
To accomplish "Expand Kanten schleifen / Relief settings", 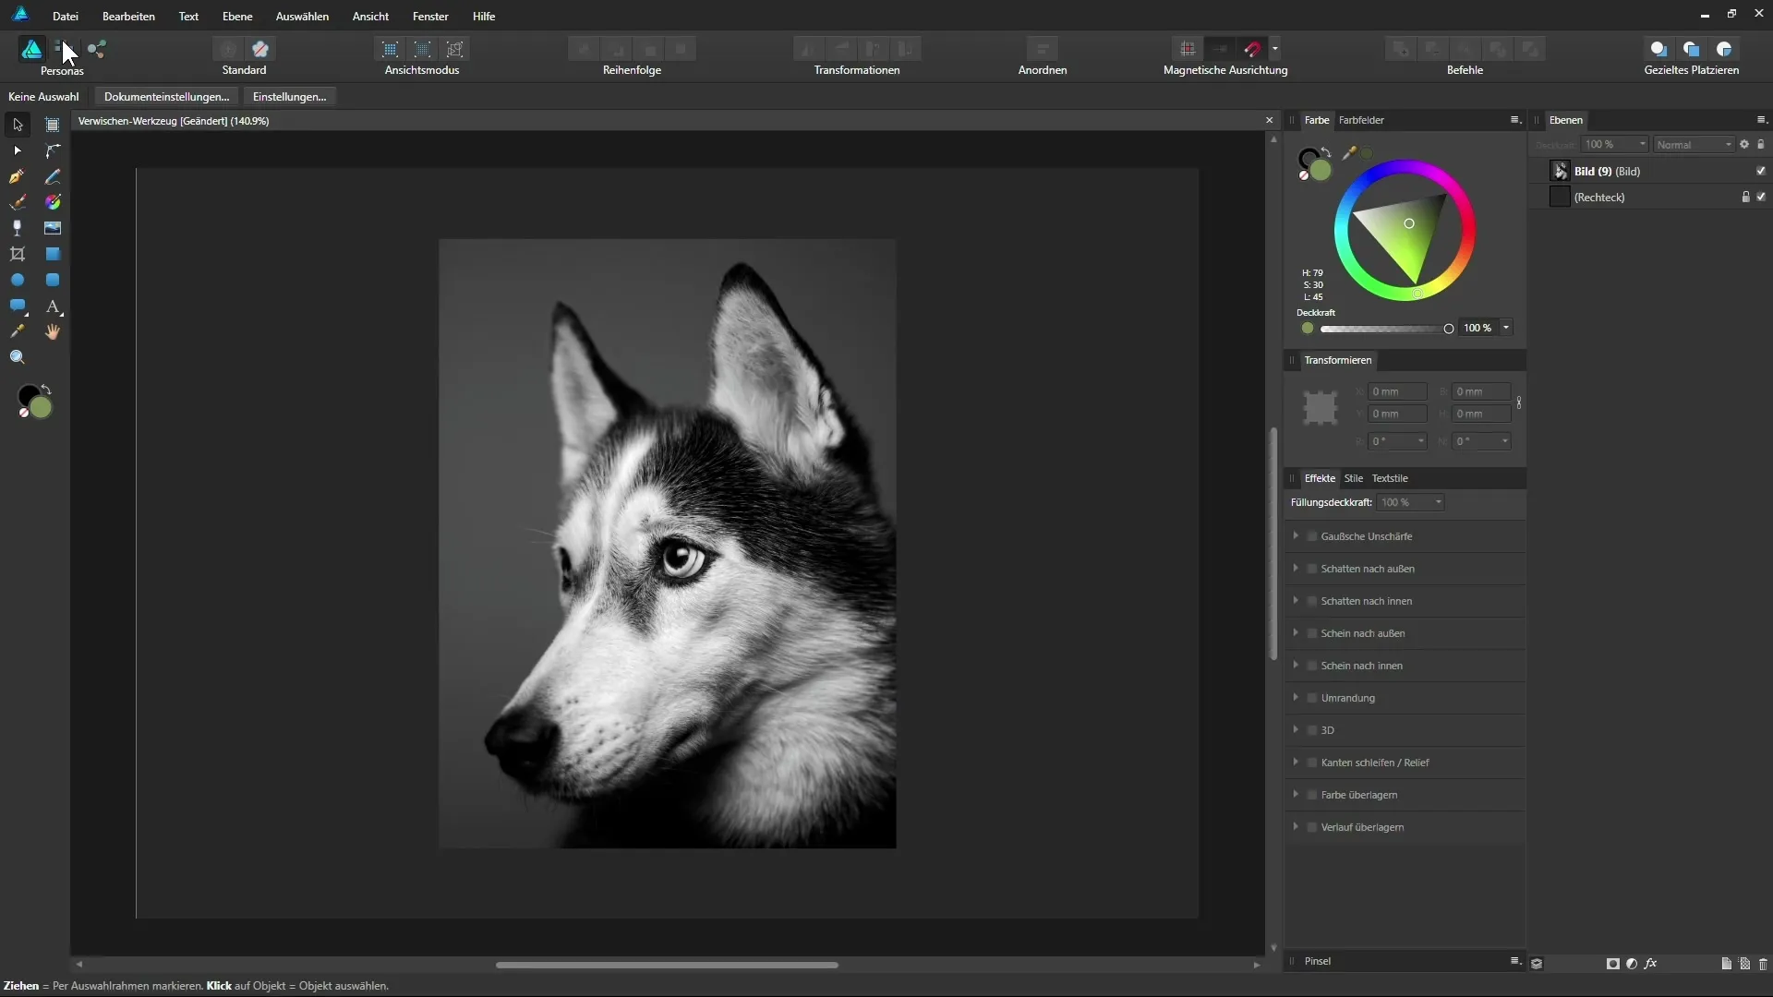I will coord(1296,762).
